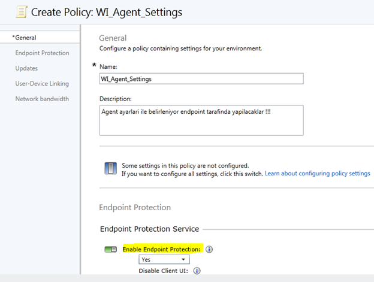Switch to User-Device Linking section
This screenshot has height=282, width=374.
click(x=42, y=83)
